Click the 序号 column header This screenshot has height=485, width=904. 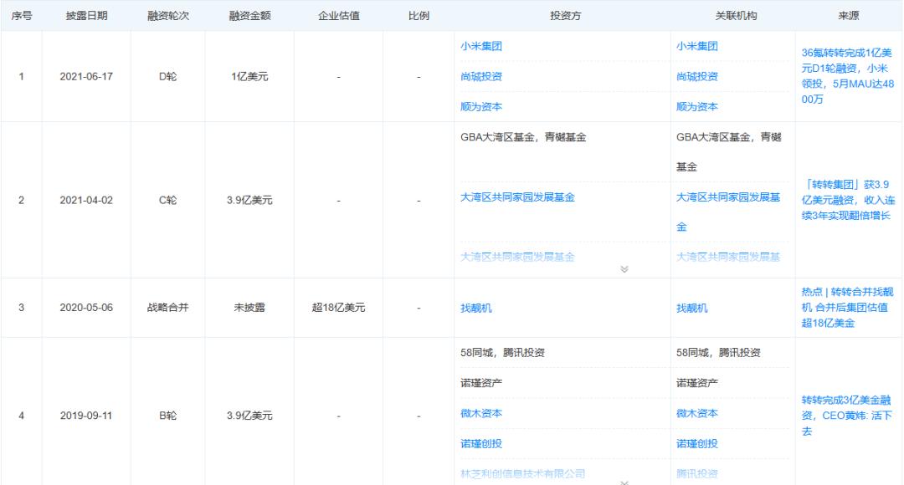coord(21,16)
